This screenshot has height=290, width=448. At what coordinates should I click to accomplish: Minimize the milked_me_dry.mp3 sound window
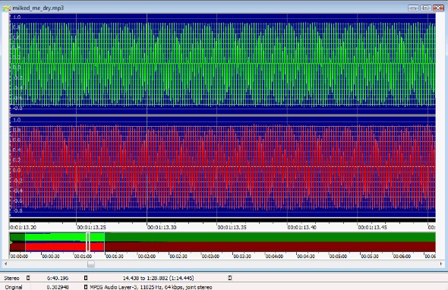pyautogui.click(x=413, y=8)
